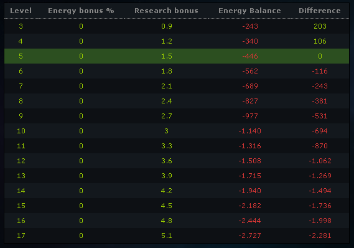Click energy balance value -1.140
The width and height of the screenshot is (354, 248).
coord(249,131)
